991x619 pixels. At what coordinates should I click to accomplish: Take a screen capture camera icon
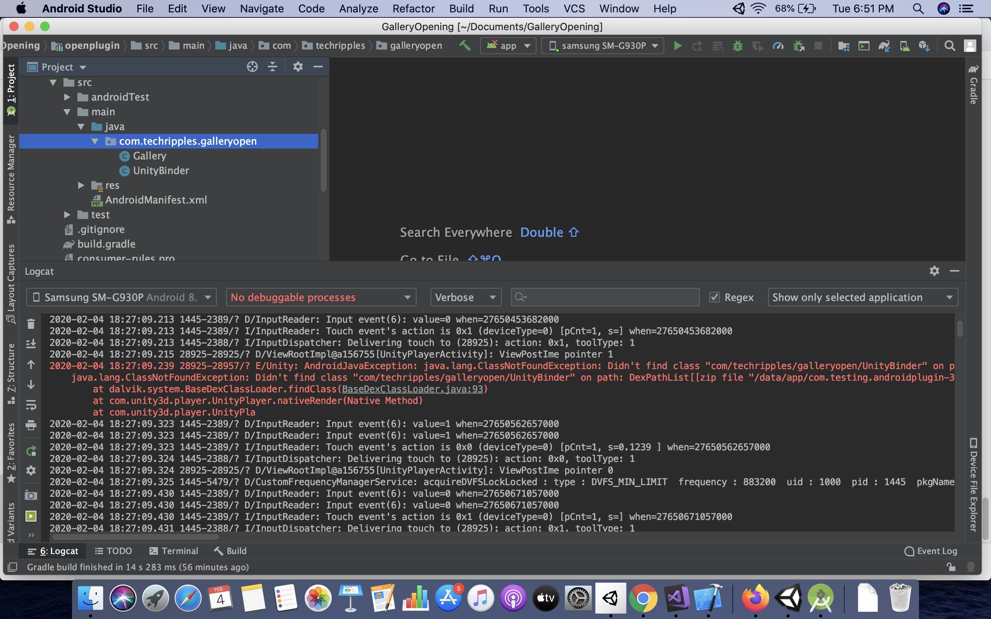tap(31, 495)
